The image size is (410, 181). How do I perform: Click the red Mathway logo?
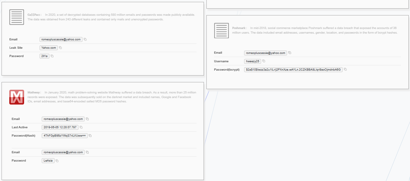(17, 97)
